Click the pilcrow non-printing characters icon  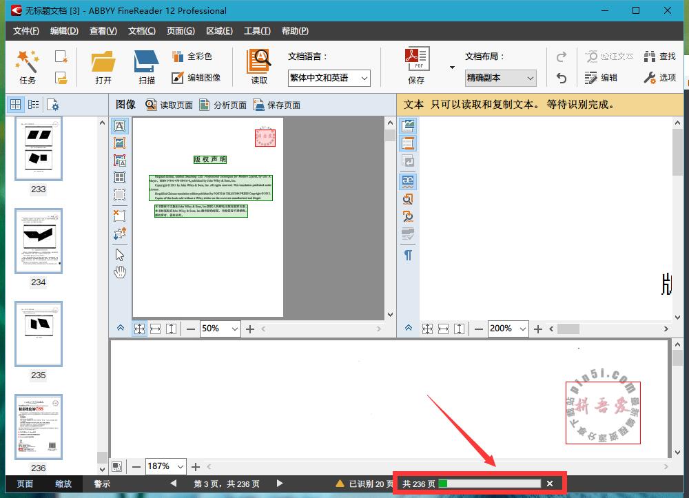[408, 255]
